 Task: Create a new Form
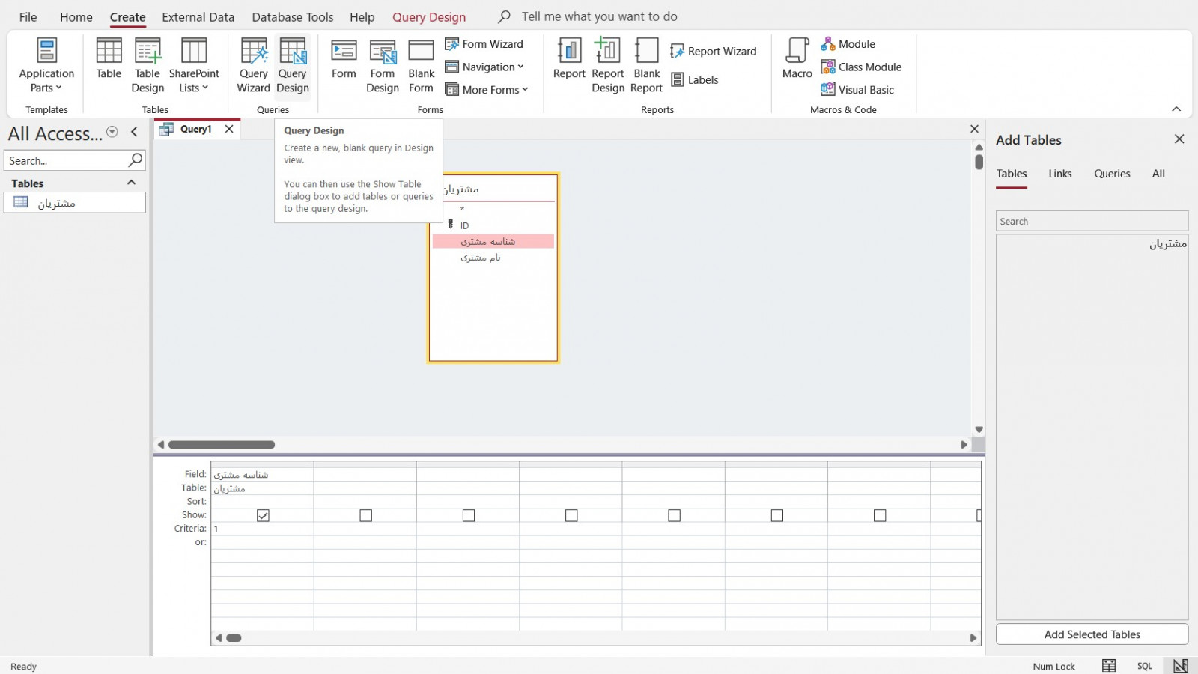click(344, 60)
